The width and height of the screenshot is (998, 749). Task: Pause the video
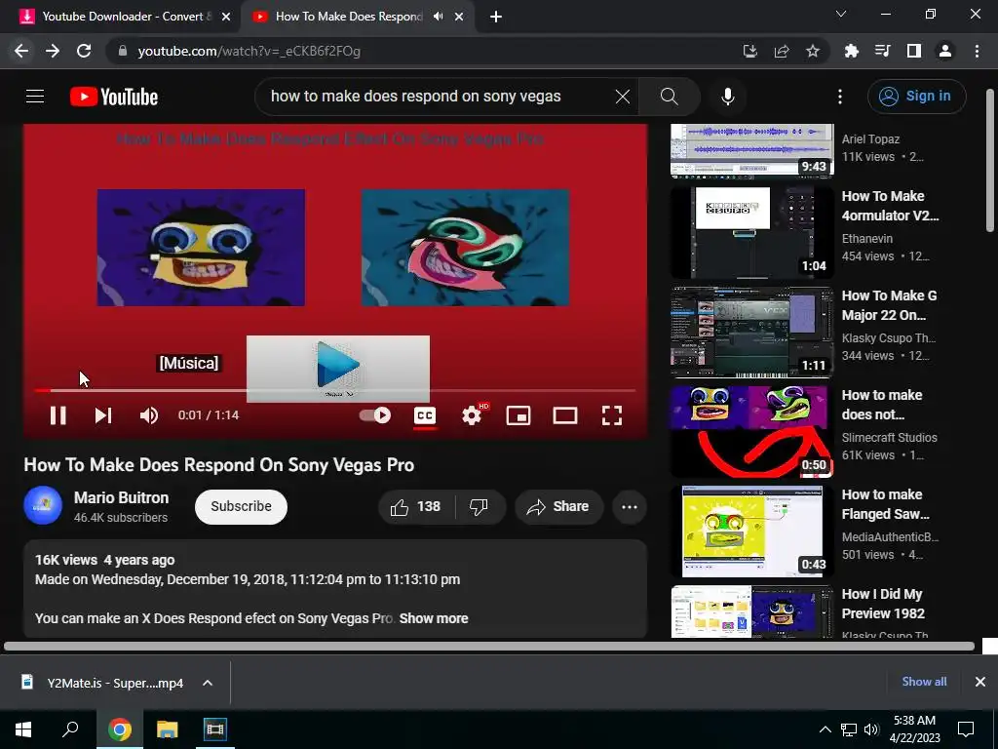[x=58, y=415]
